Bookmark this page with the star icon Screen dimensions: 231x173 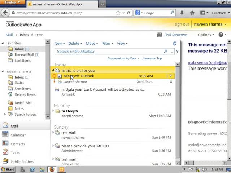118,13
